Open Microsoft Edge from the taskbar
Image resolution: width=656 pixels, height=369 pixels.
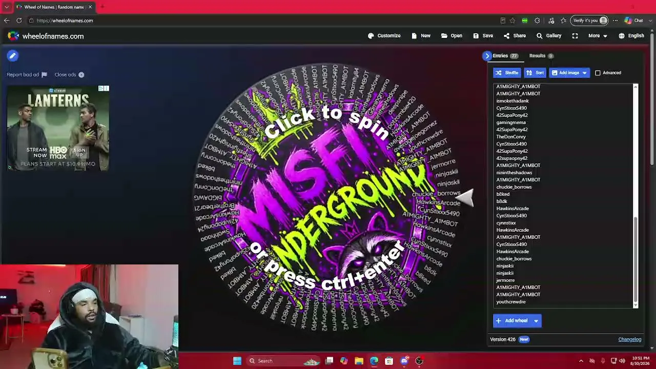[x=374, y=361]
